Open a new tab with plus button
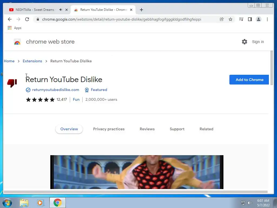Image resolution: width=277 pixels, height=208 pixels. [141, 10]
